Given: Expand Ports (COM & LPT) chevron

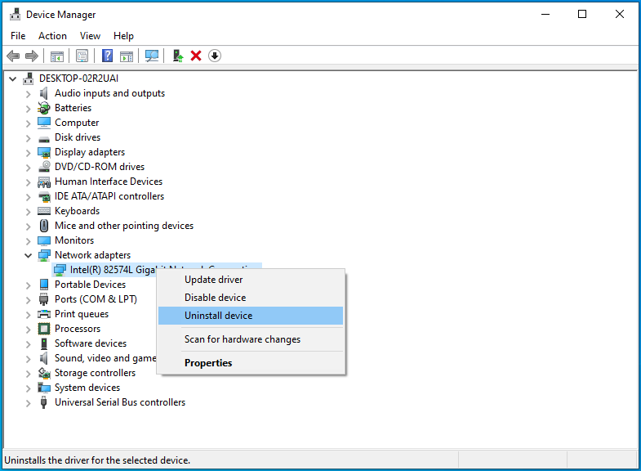Looking at the screenshot, I should (x=28, y=300).
